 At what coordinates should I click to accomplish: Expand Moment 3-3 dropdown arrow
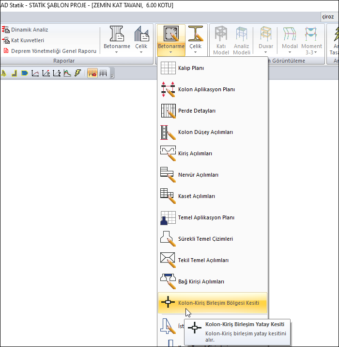[x=316, y=52]
